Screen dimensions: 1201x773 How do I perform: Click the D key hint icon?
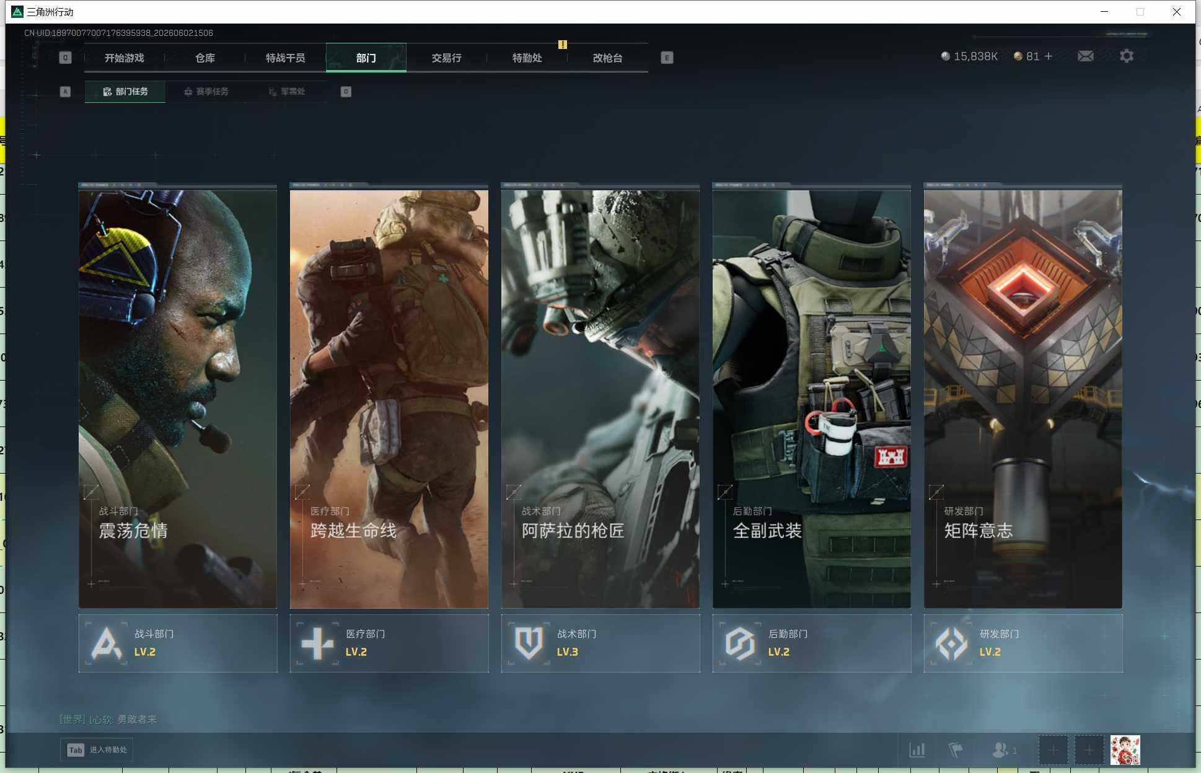346,92
